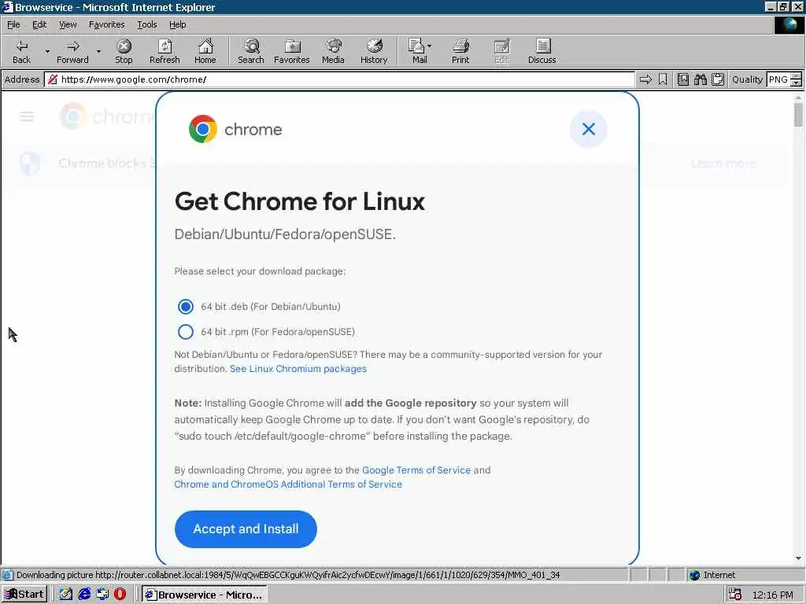Click the hamburger menu on Chrome page
This screenshot has height=604, width=806.
(27, 116)
